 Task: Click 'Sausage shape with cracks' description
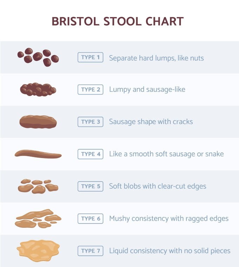coord(151,122)
